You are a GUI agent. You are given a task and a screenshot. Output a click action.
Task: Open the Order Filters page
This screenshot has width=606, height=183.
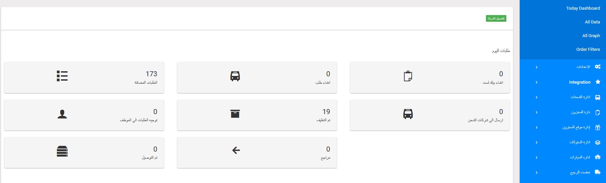588,50
